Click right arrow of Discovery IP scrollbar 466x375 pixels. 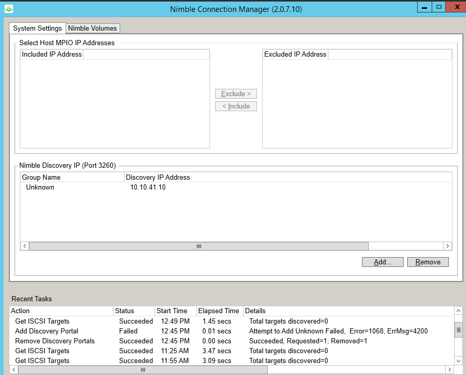[x=448, y=246]
